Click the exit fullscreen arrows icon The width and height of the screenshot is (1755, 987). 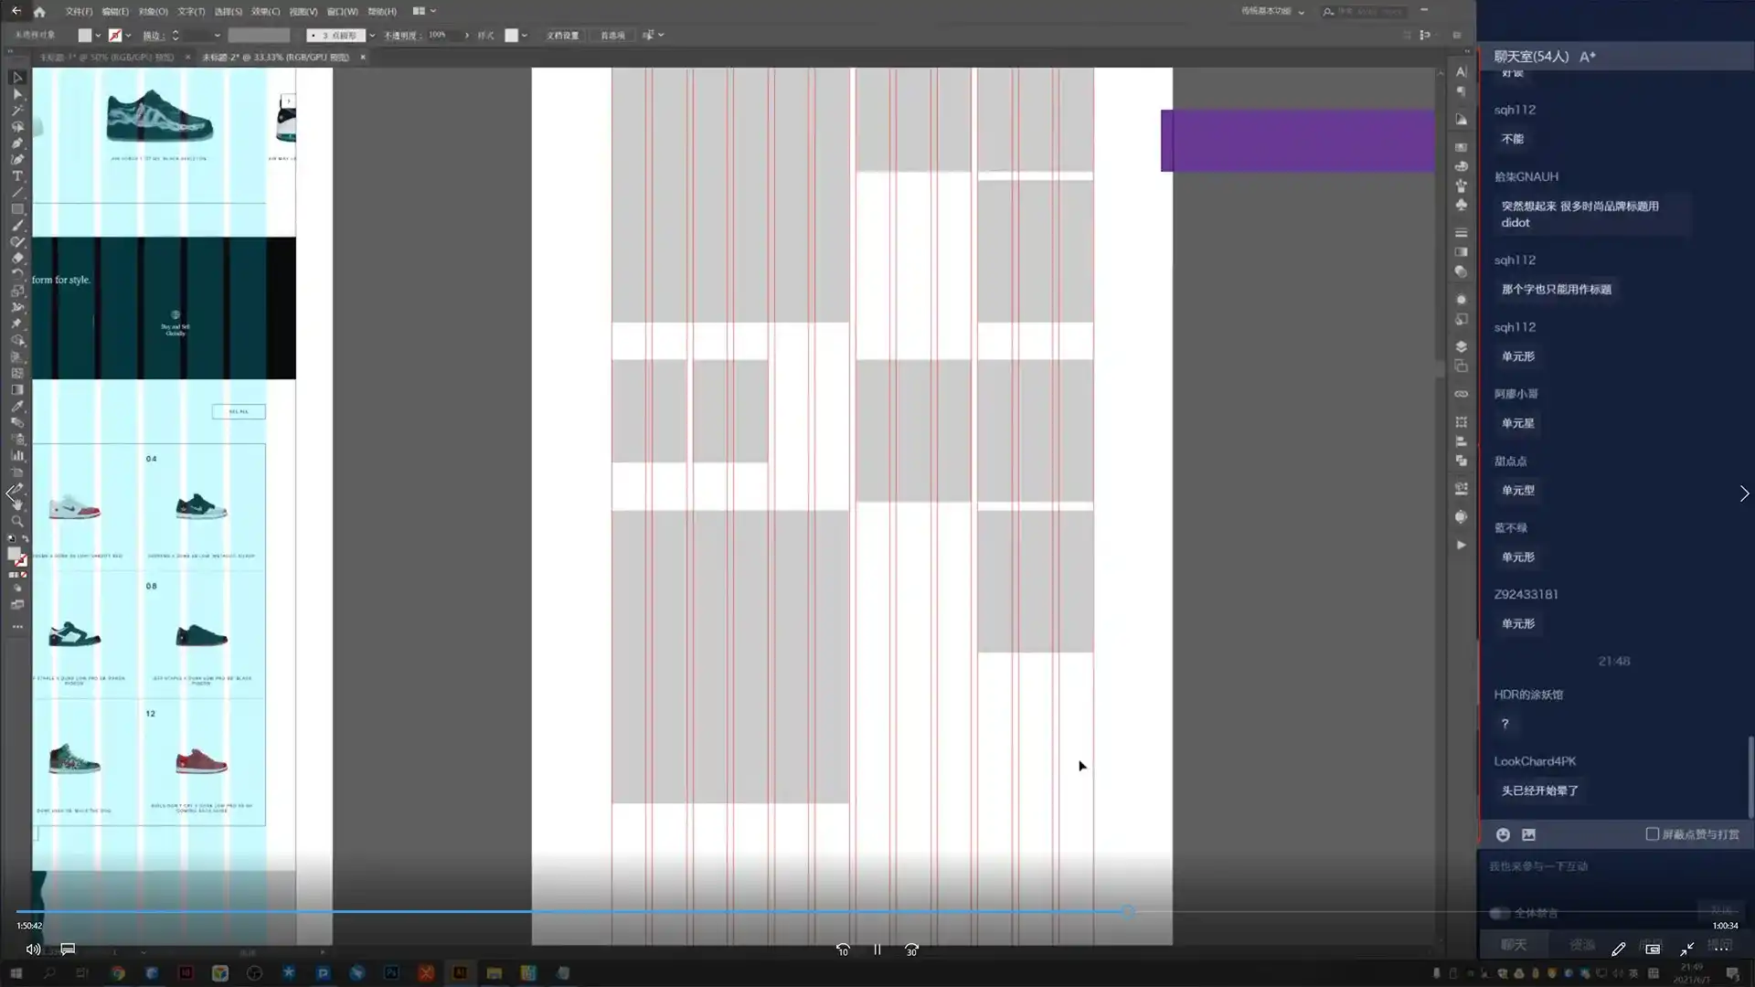(1686, 950)
